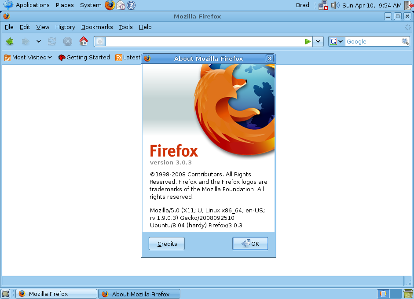Click the user agent string text
The height and width of the screenshot is (299, 414).
coord(207,218)
